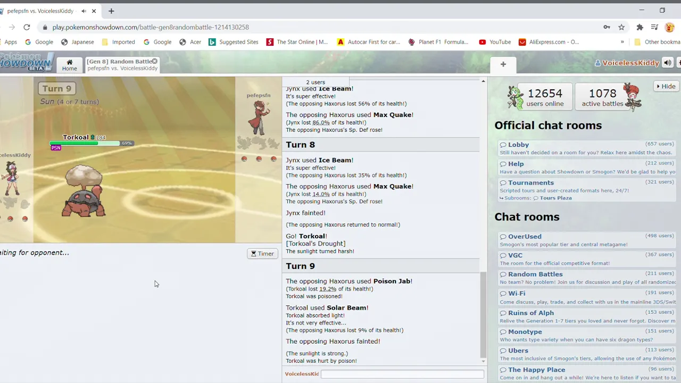
Task: Join the Monotype chat room
Action: (x=587, y=336)
